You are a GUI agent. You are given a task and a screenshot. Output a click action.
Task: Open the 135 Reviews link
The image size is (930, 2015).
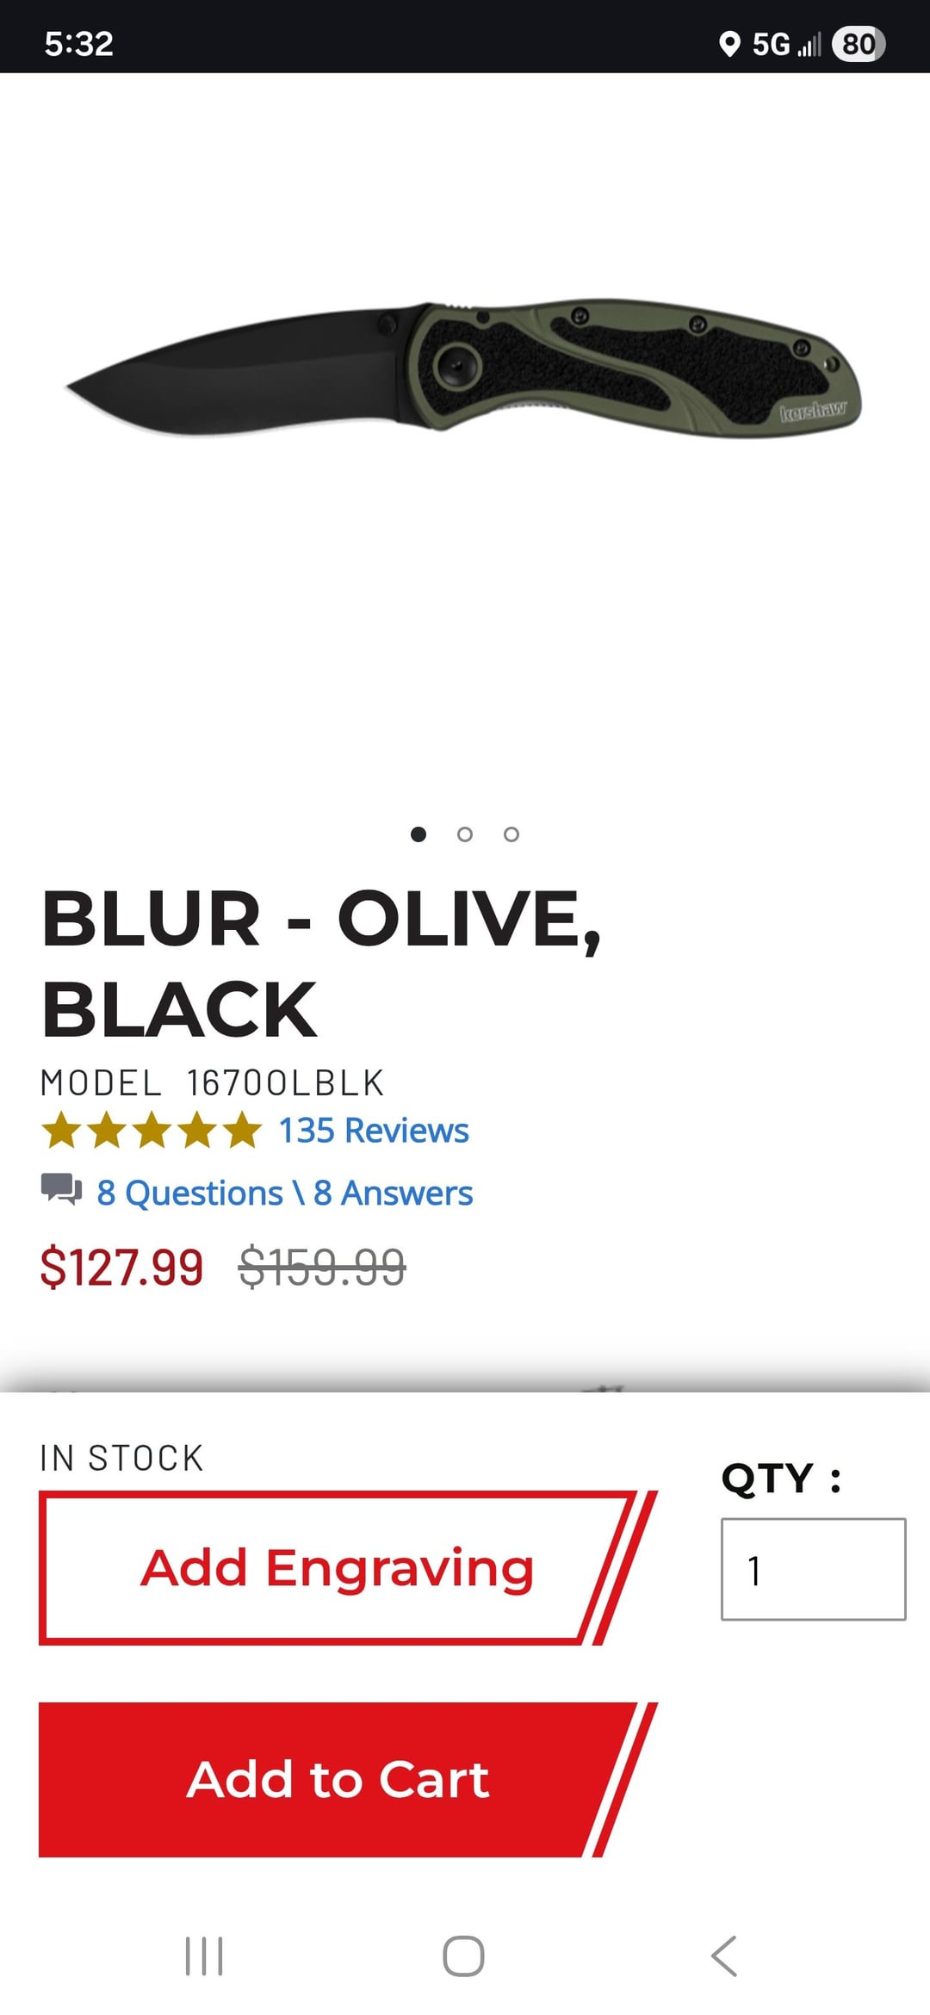(374, 1130)
